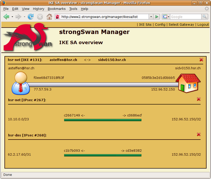Open the Tools menu
This screenshot has width=211, height=179.
73,9
